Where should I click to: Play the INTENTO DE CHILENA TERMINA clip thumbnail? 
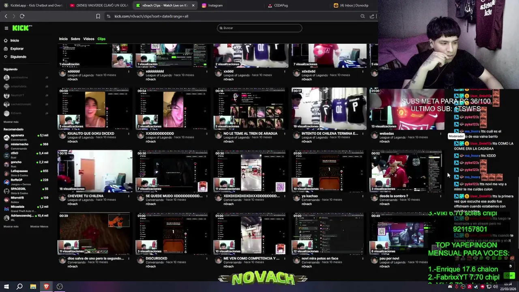click(x=329, y=109)
